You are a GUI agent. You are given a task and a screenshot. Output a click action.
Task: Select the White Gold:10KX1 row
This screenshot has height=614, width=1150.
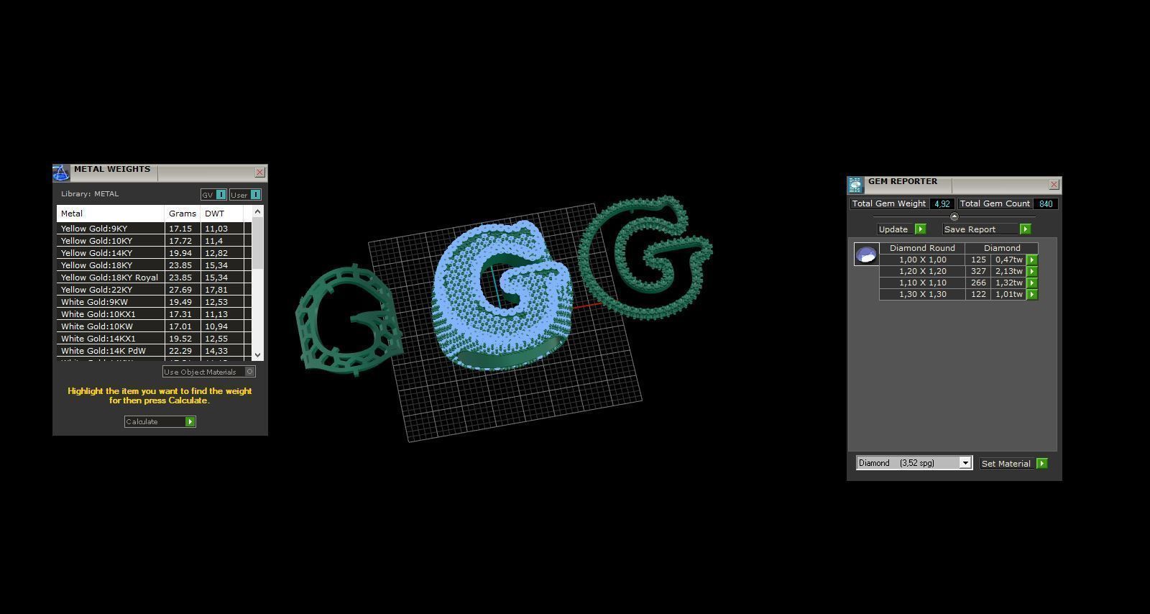click(154, 314)
